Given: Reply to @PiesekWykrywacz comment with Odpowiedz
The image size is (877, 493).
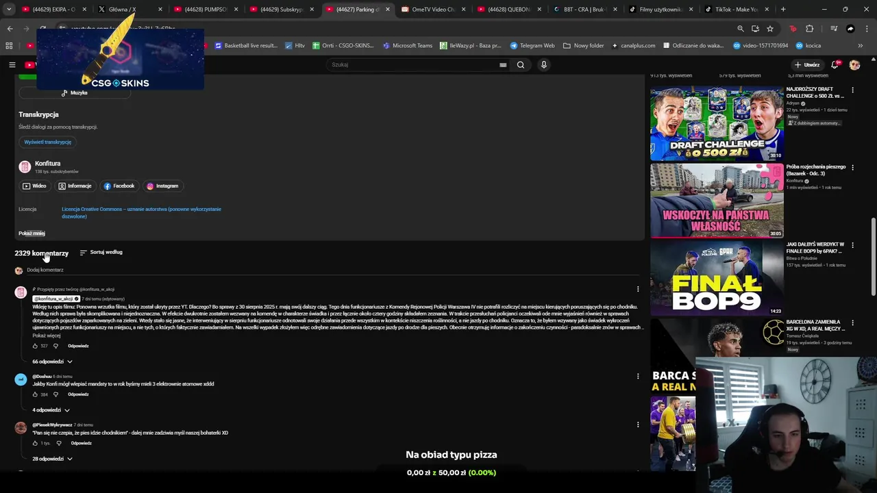Looking at the screenshot, I should point(81,443).
